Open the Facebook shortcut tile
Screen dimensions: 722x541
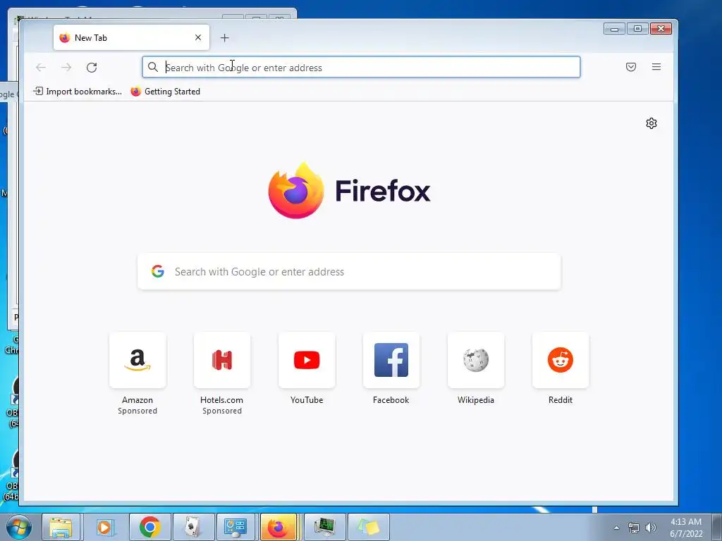[391, 360]
